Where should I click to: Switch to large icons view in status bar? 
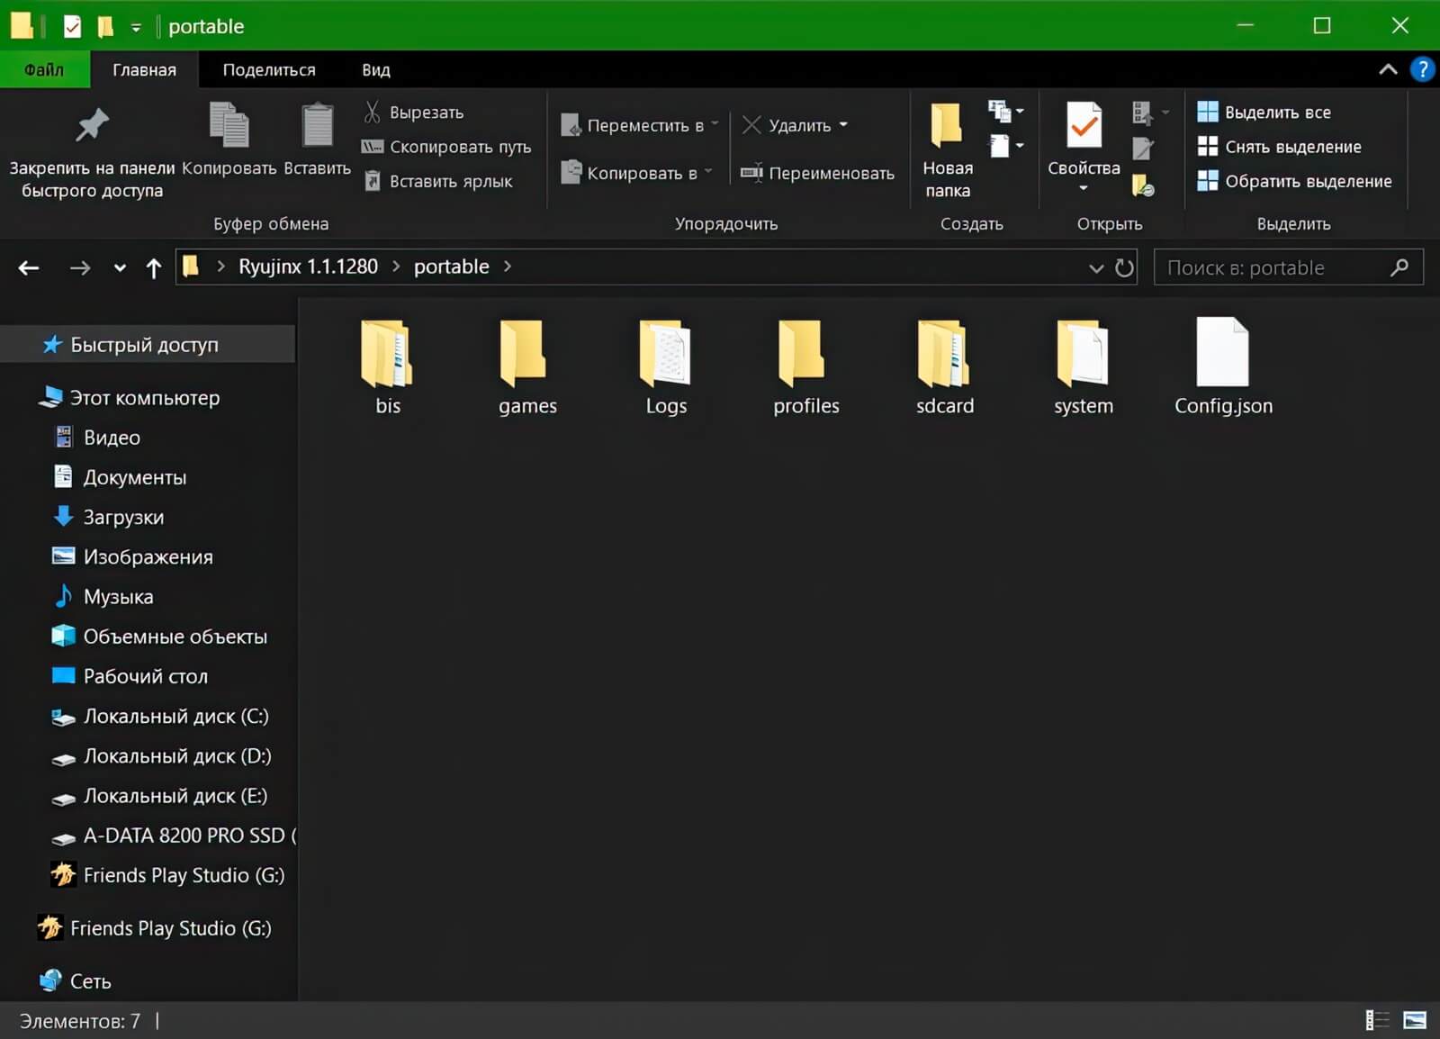tap(1415, 1020)
